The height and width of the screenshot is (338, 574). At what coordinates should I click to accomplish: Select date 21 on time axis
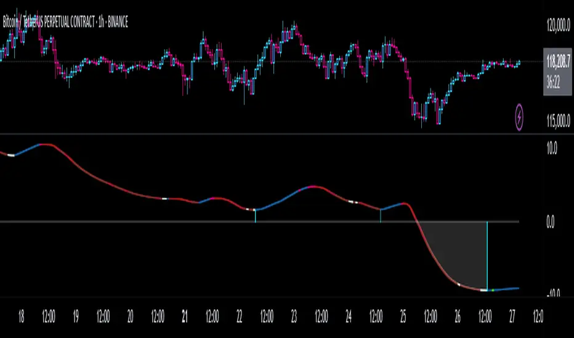click(x=185, y=316)
